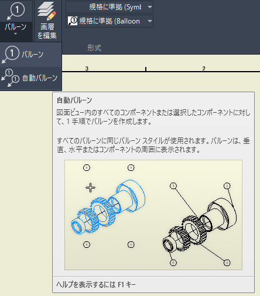Choose 自動バルーン from the dropdown menu
Screen dimensions: 260x296
[31, 79]
